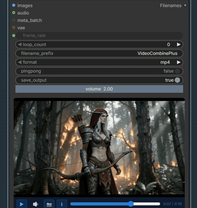This screenshot has height=208, width=197.
Task: Click the video seek bar handle
Action: (x=131, y=204)
